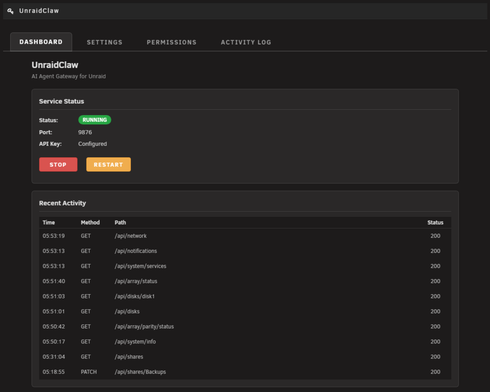The height and width of the screenshot is (392, 490).
Task: Click the 05:18:55 timestamp
Action: pyautogui.click(x=54, y=372)
